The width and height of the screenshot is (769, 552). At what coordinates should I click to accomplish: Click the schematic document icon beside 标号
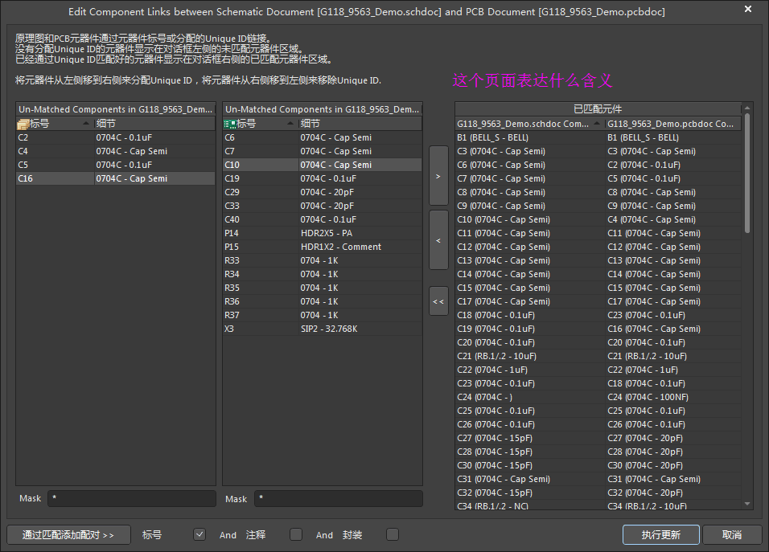23,124
